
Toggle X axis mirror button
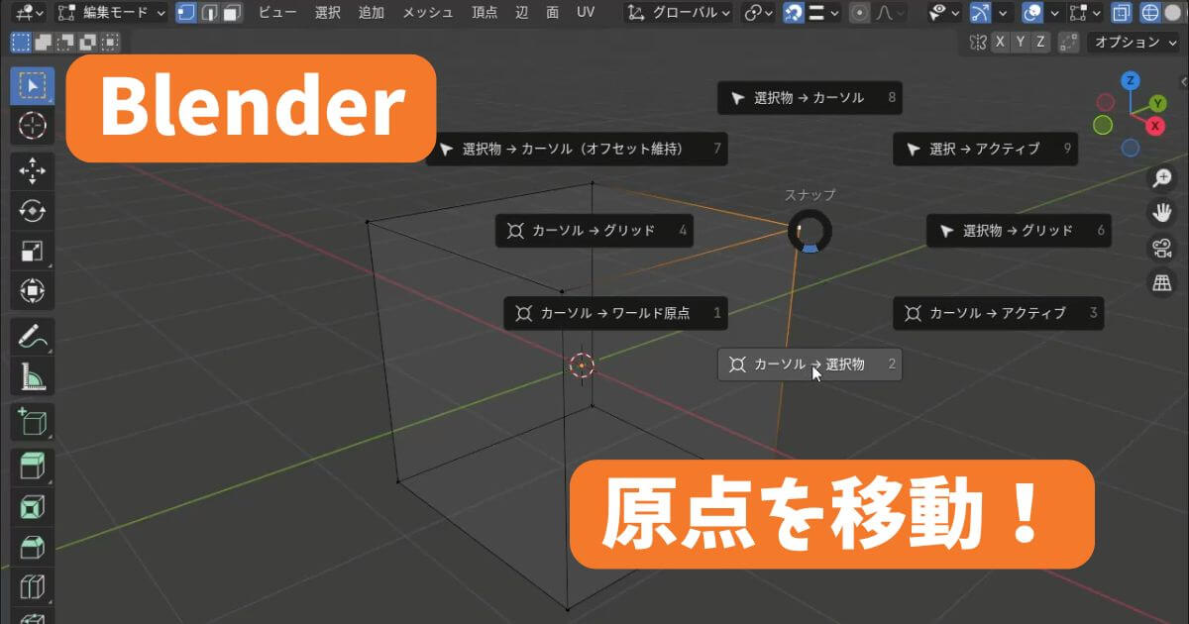[1001, 42]
